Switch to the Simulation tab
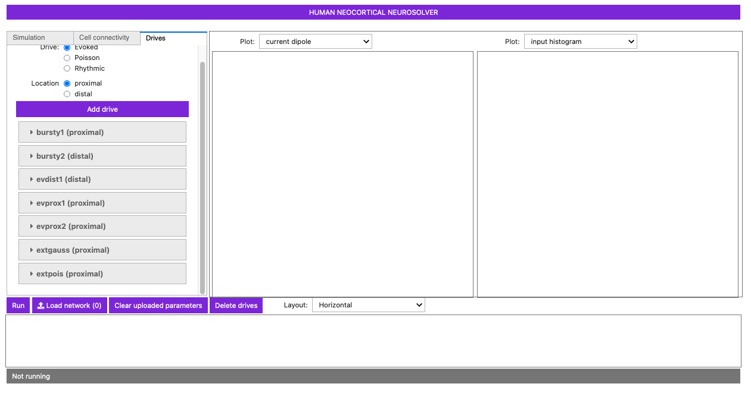 click(40, 37)
